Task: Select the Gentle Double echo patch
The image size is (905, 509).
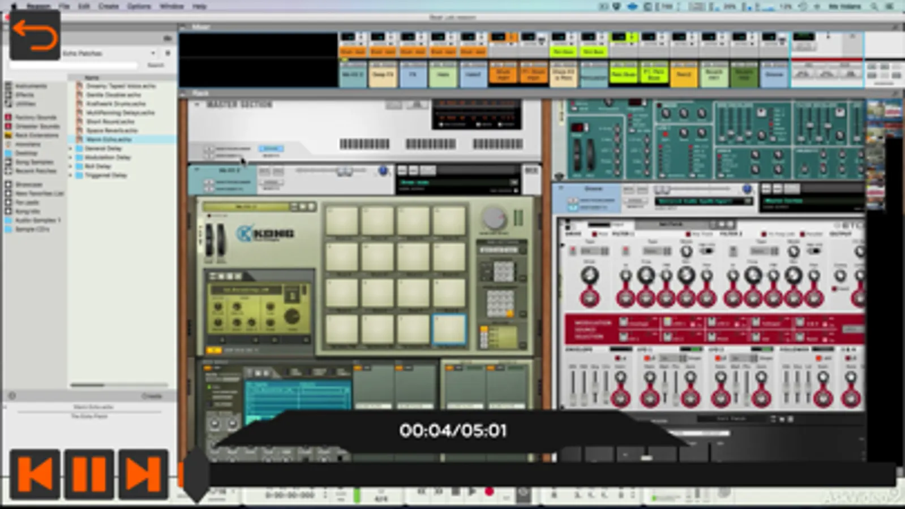Action: [113, 95]
